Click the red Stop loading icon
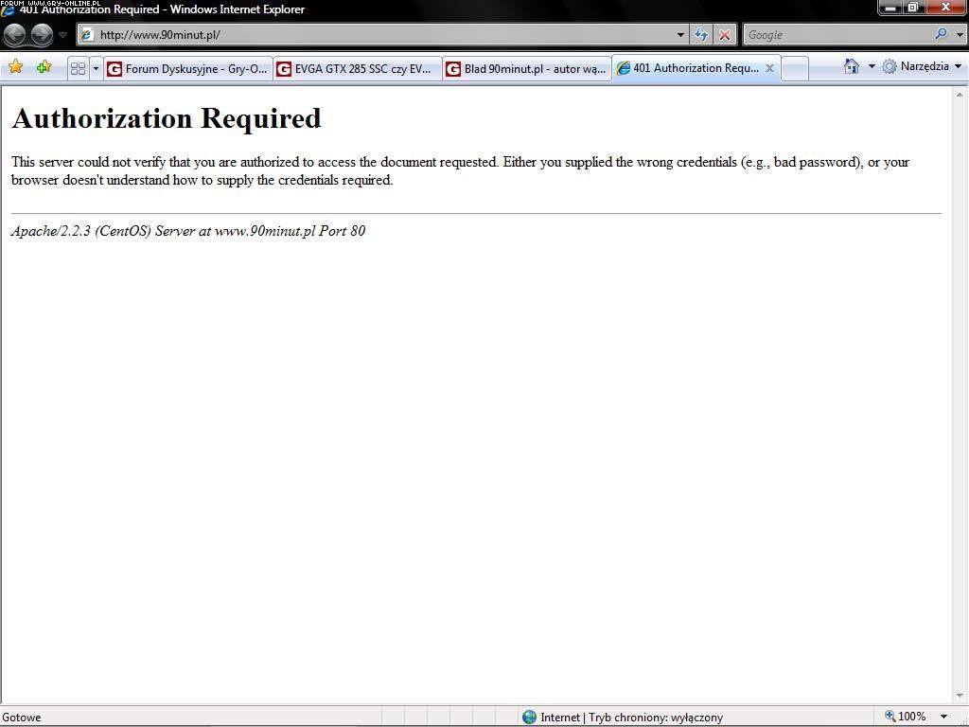Viewport: 969px width, 727px height. click(725, 35)
